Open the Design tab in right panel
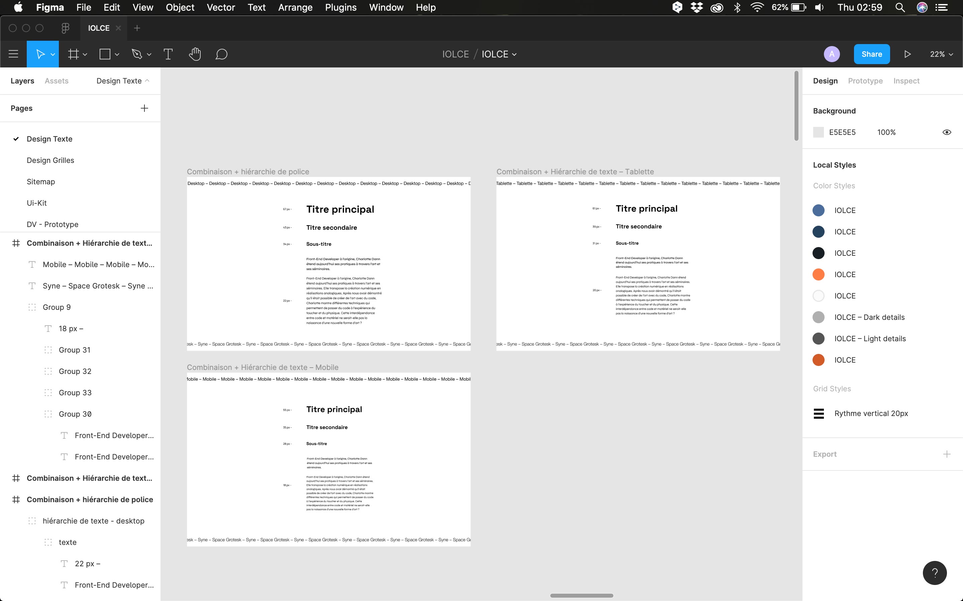The height and width of the screenshot is (601, 963). coord(825,81)
